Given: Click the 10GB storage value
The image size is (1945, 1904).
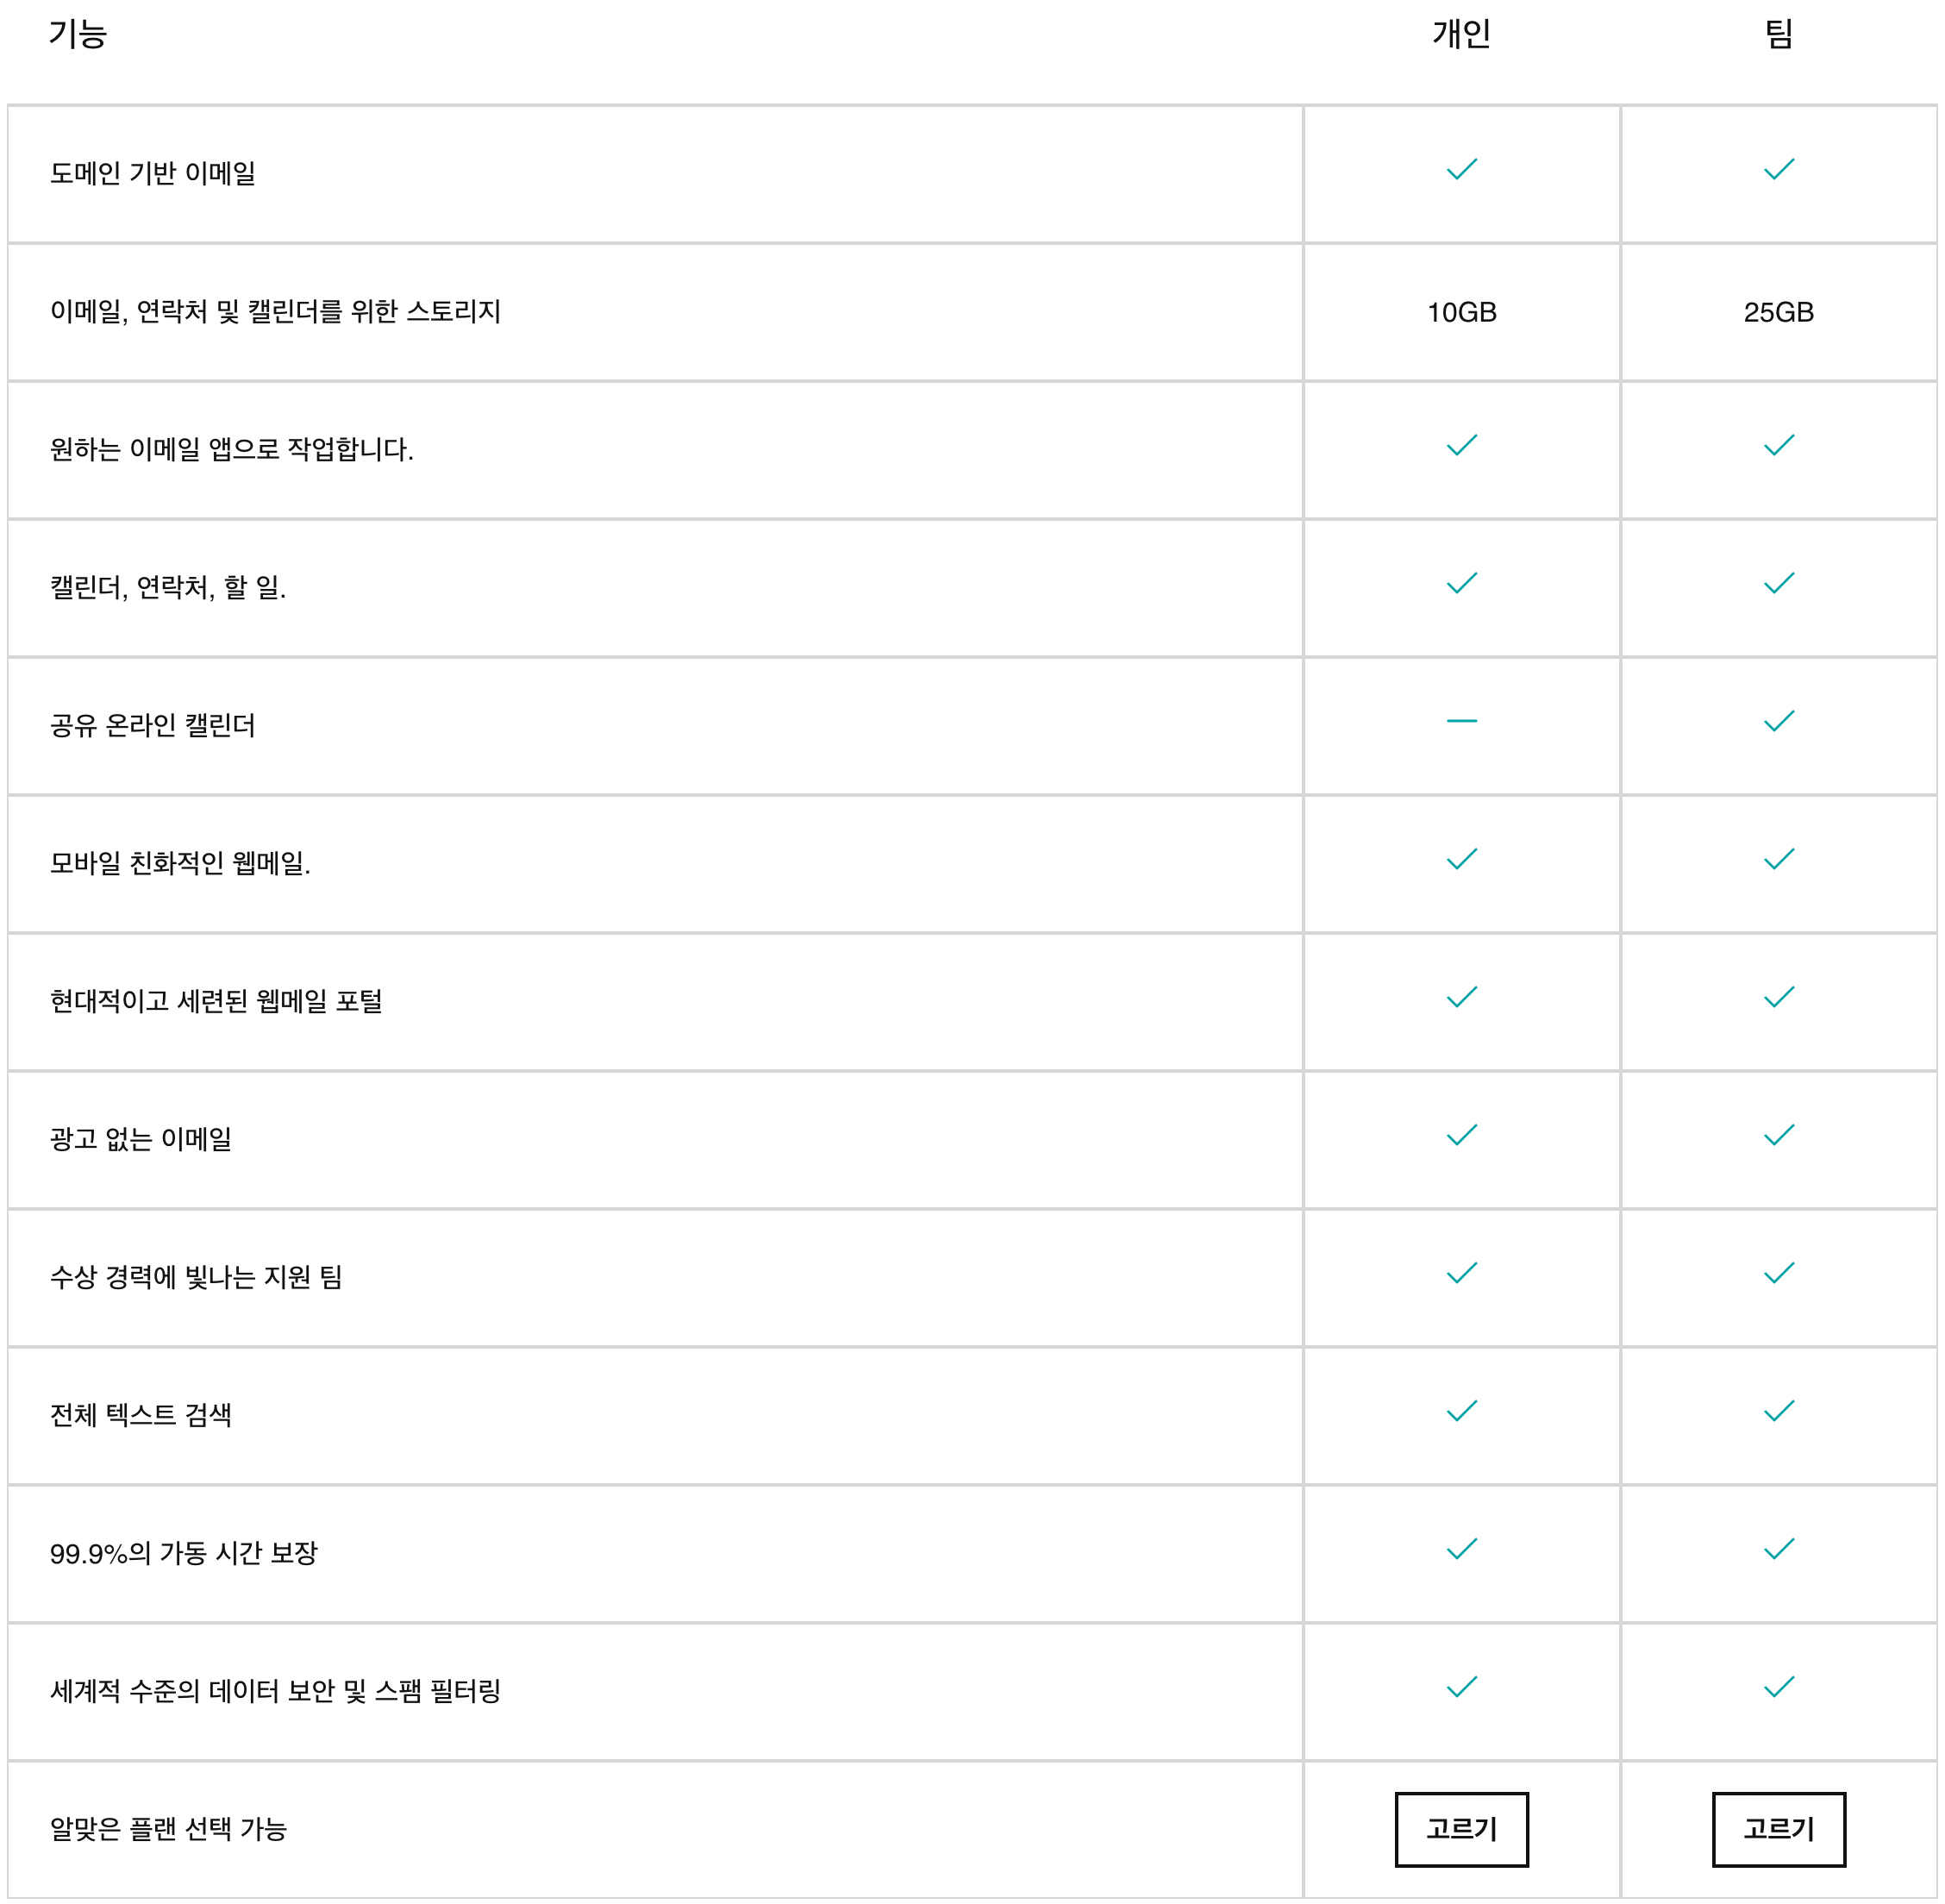Looking at the screenshot, I should point(1461,312).
